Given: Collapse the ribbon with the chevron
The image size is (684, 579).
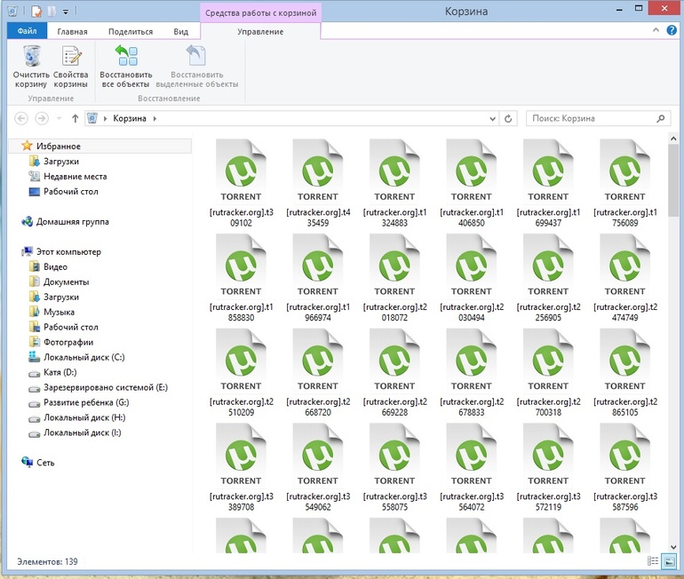Looking at the screenshot, I should (x=656, y=30).
